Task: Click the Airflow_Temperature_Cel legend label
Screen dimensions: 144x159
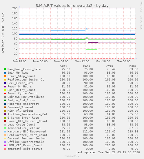Action: 28,114
